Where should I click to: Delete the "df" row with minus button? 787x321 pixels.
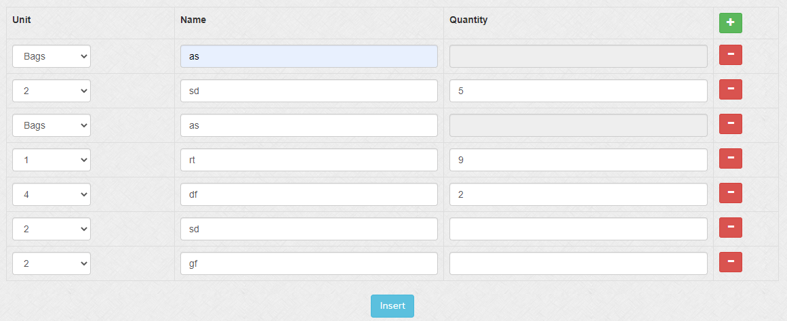tap(730, 193)
